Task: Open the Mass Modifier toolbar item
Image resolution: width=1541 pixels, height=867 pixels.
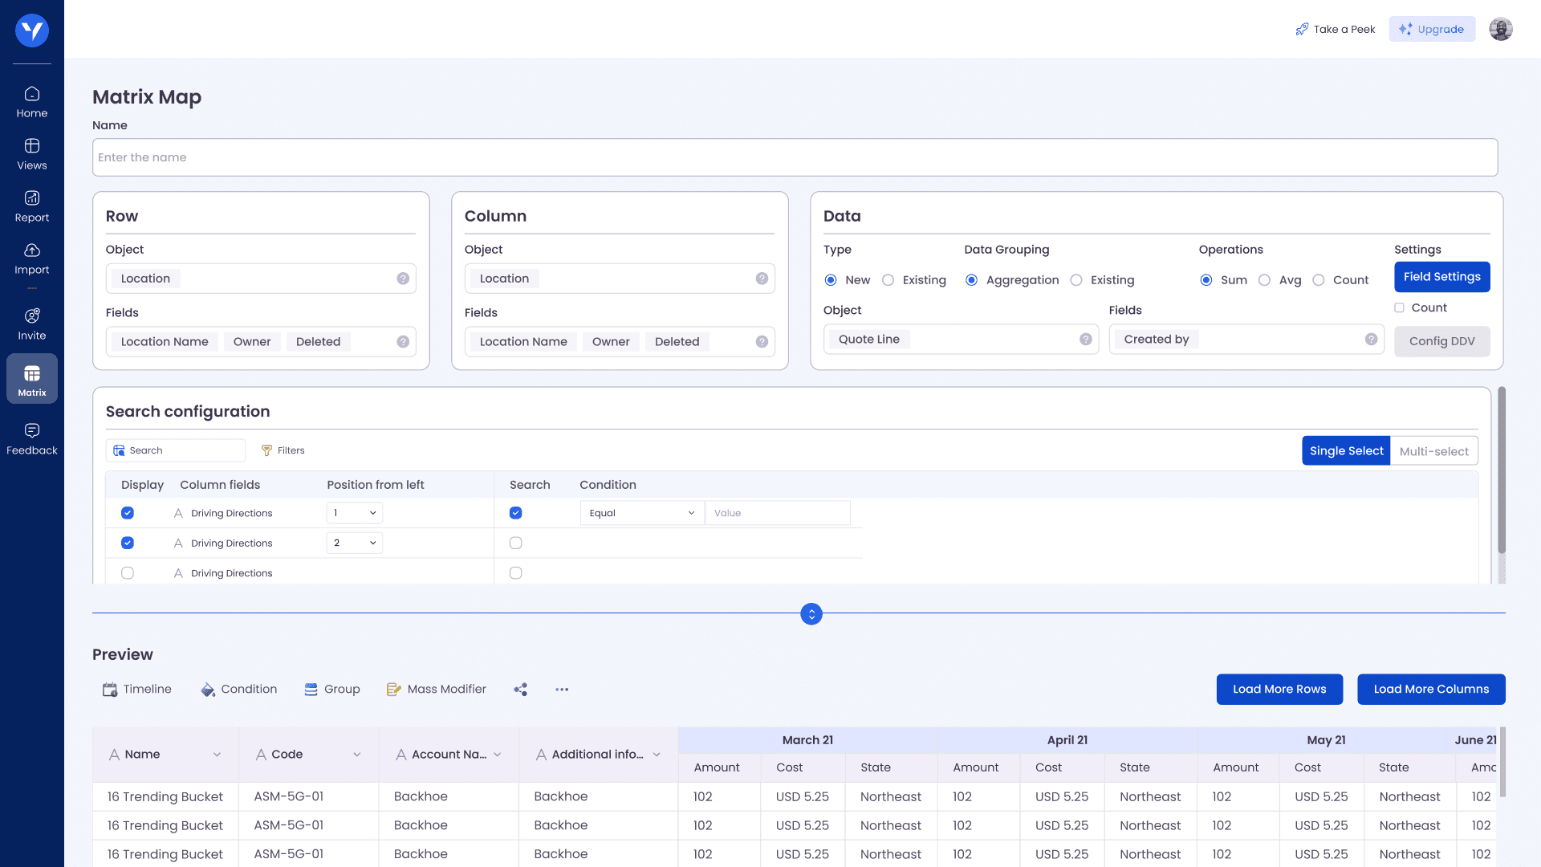Action: pos(436,690)
